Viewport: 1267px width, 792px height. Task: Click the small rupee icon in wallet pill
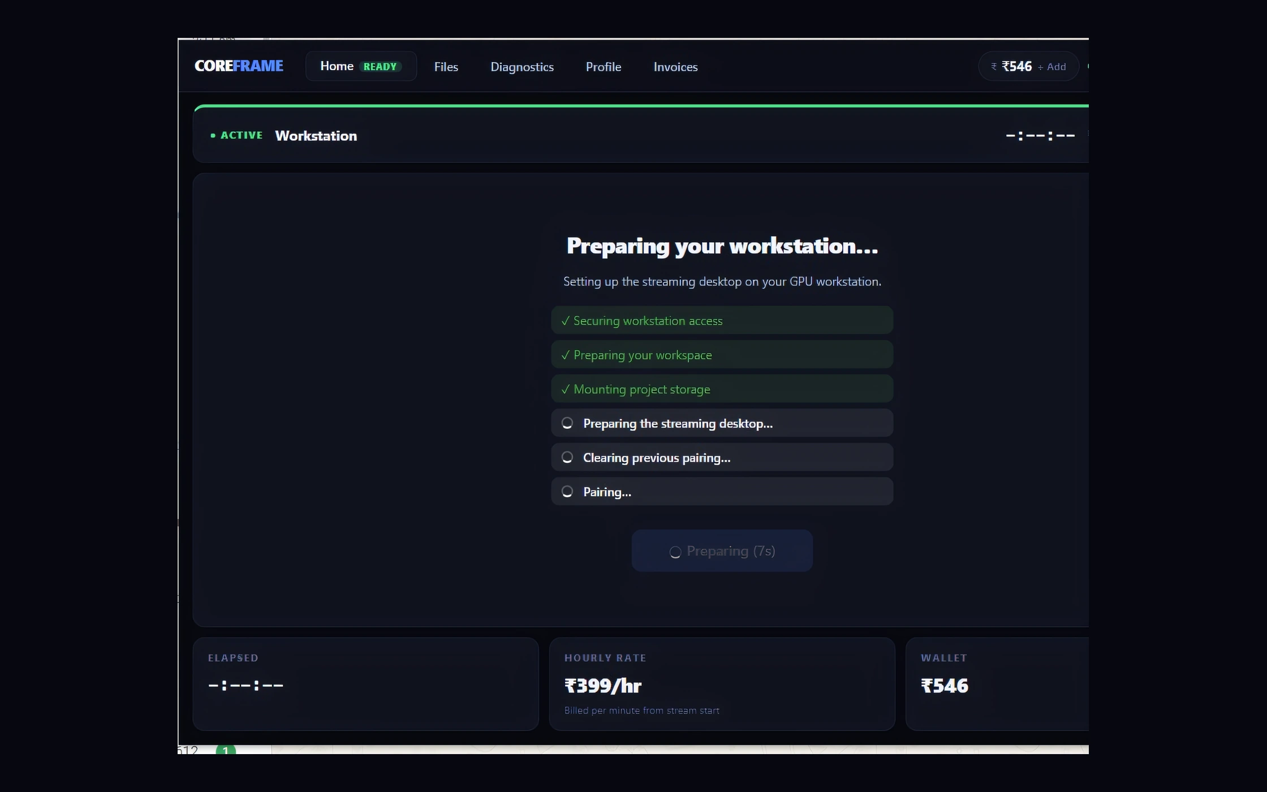(994, 67)
